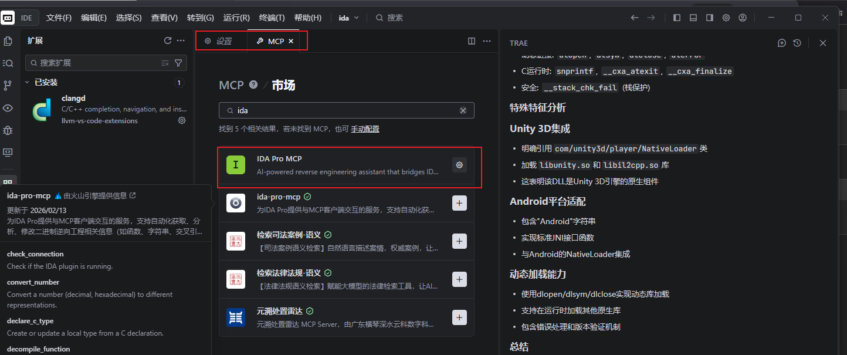Close the TRAE side panel
Viewport: 847px width, 355px height.
coord(823,43)
